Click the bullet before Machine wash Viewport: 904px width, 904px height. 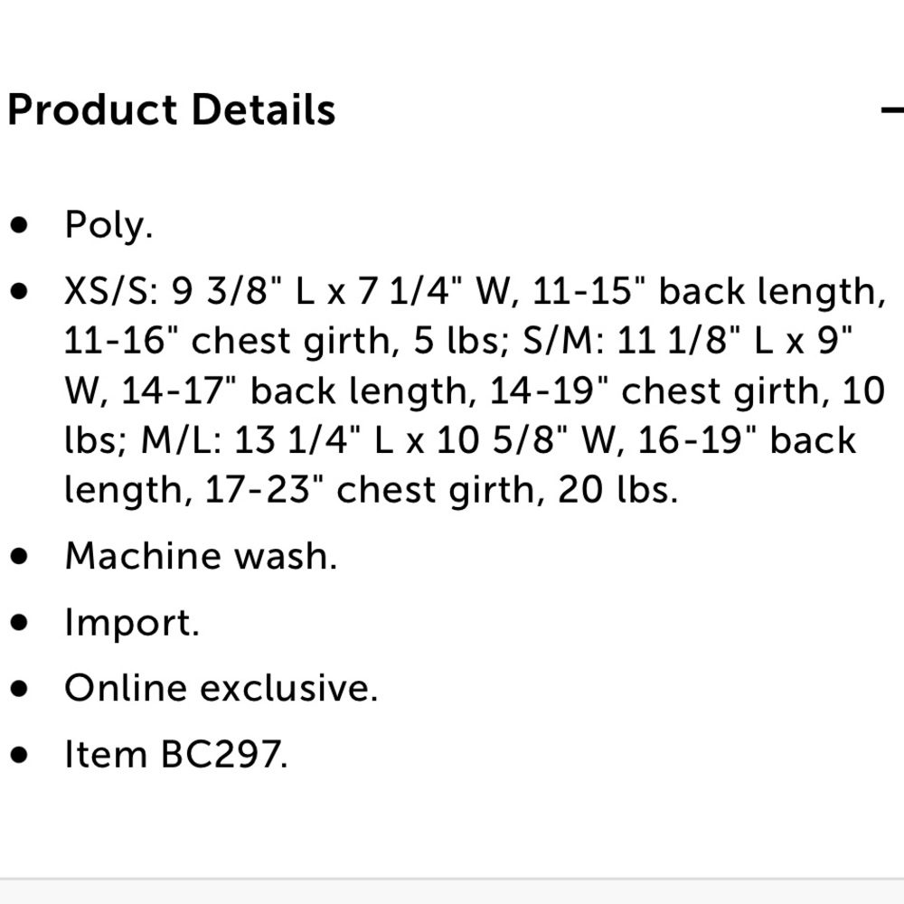pyautogui.click(x=20, y=555)
